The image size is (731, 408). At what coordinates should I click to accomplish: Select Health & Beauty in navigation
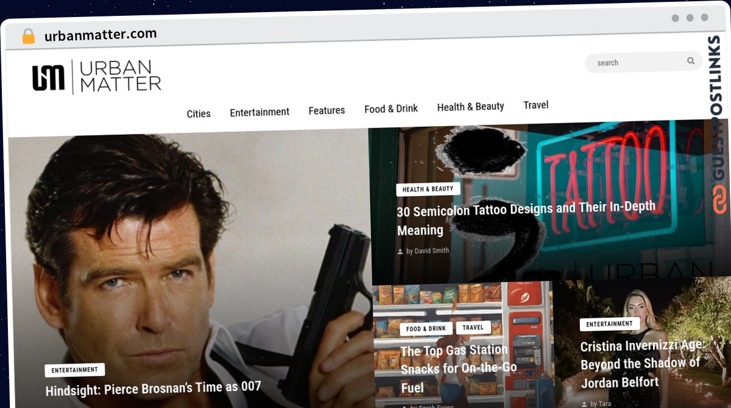[470, 107]
